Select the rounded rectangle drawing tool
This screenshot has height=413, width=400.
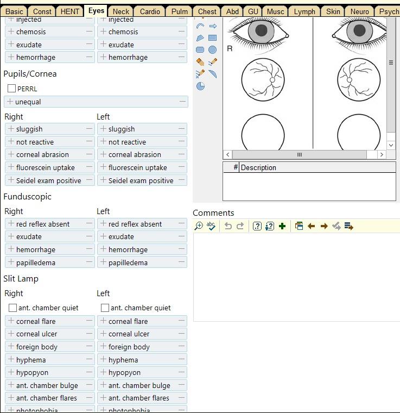click(200, 50)
